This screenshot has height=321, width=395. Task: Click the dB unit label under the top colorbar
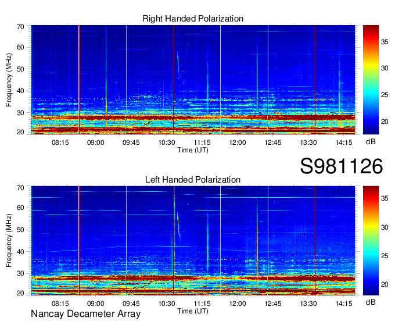coord(371,142)
